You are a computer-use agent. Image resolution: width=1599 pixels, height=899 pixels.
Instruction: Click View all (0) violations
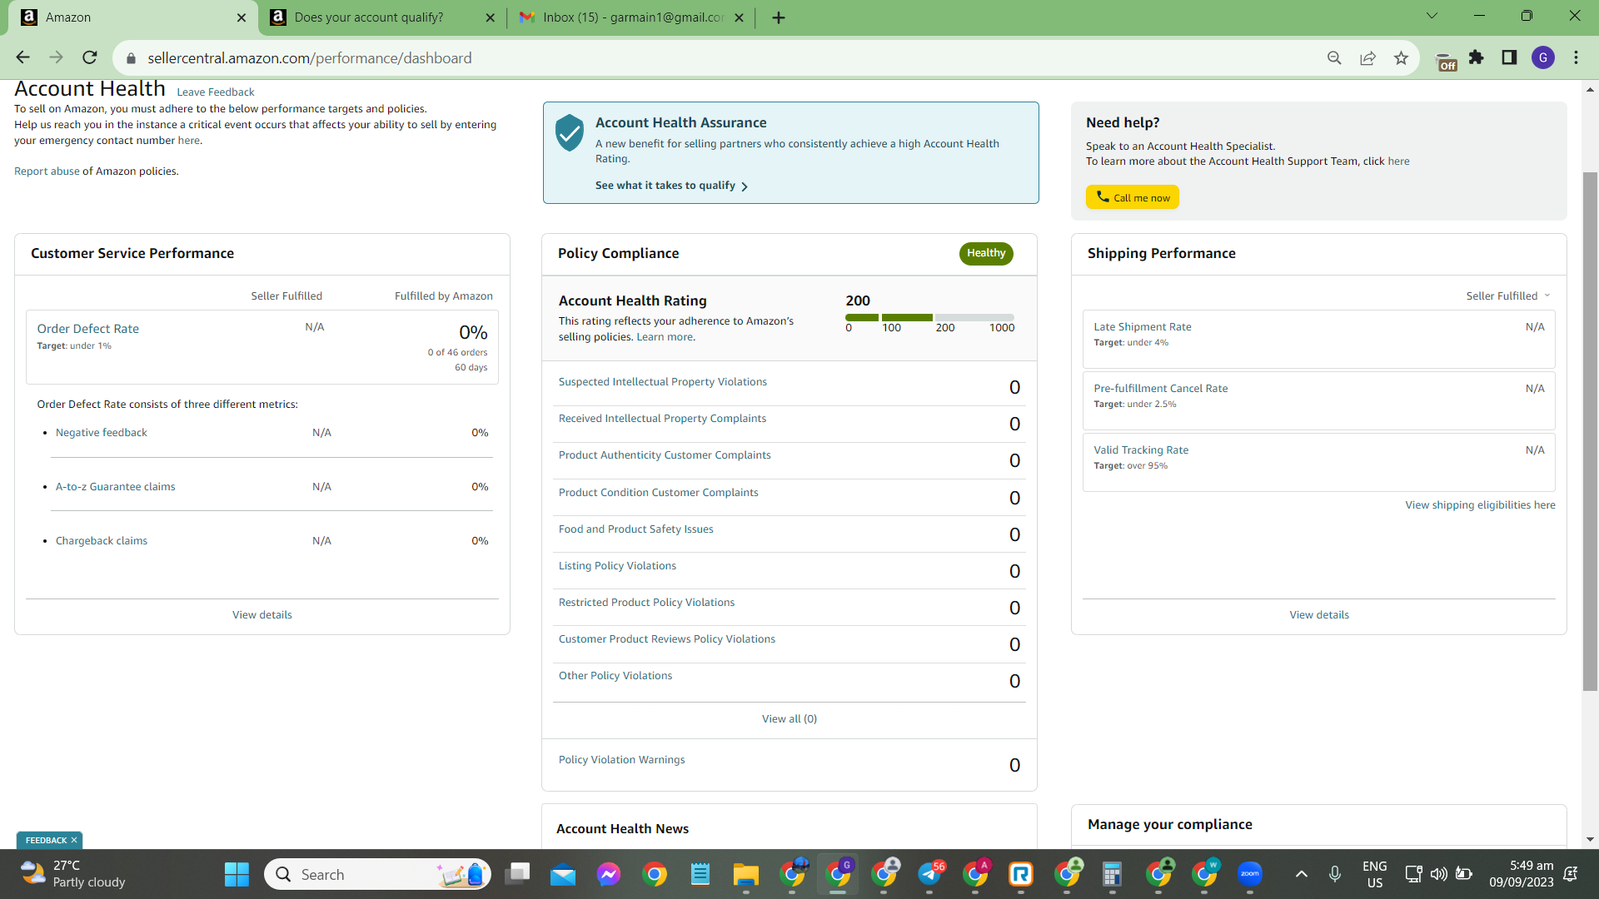coord(790,719)
